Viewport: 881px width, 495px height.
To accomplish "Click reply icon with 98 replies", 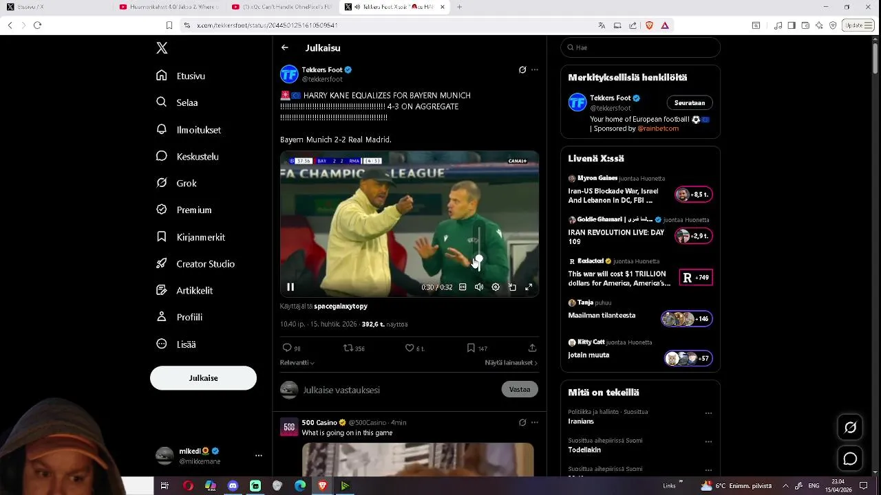I will tap(287, 348).
